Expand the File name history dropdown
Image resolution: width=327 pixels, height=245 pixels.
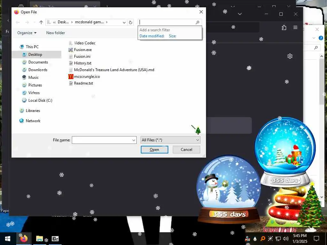point(134,140)
